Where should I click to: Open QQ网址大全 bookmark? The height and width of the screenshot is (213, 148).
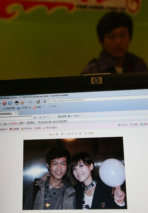(x=24, y=108)
